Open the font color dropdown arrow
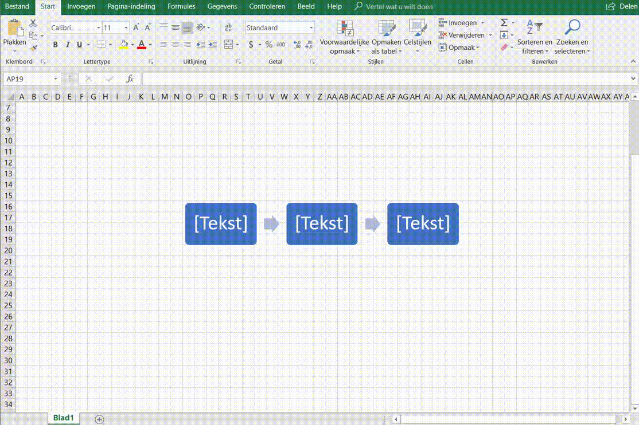 [150, 45]
